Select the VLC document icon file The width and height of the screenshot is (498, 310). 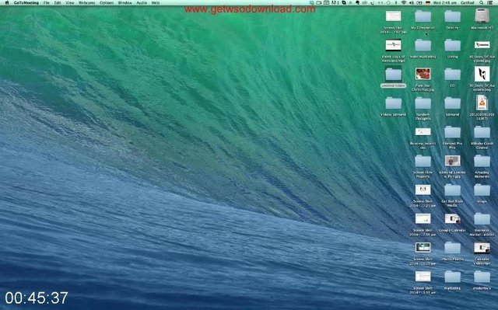coord(482,103)
